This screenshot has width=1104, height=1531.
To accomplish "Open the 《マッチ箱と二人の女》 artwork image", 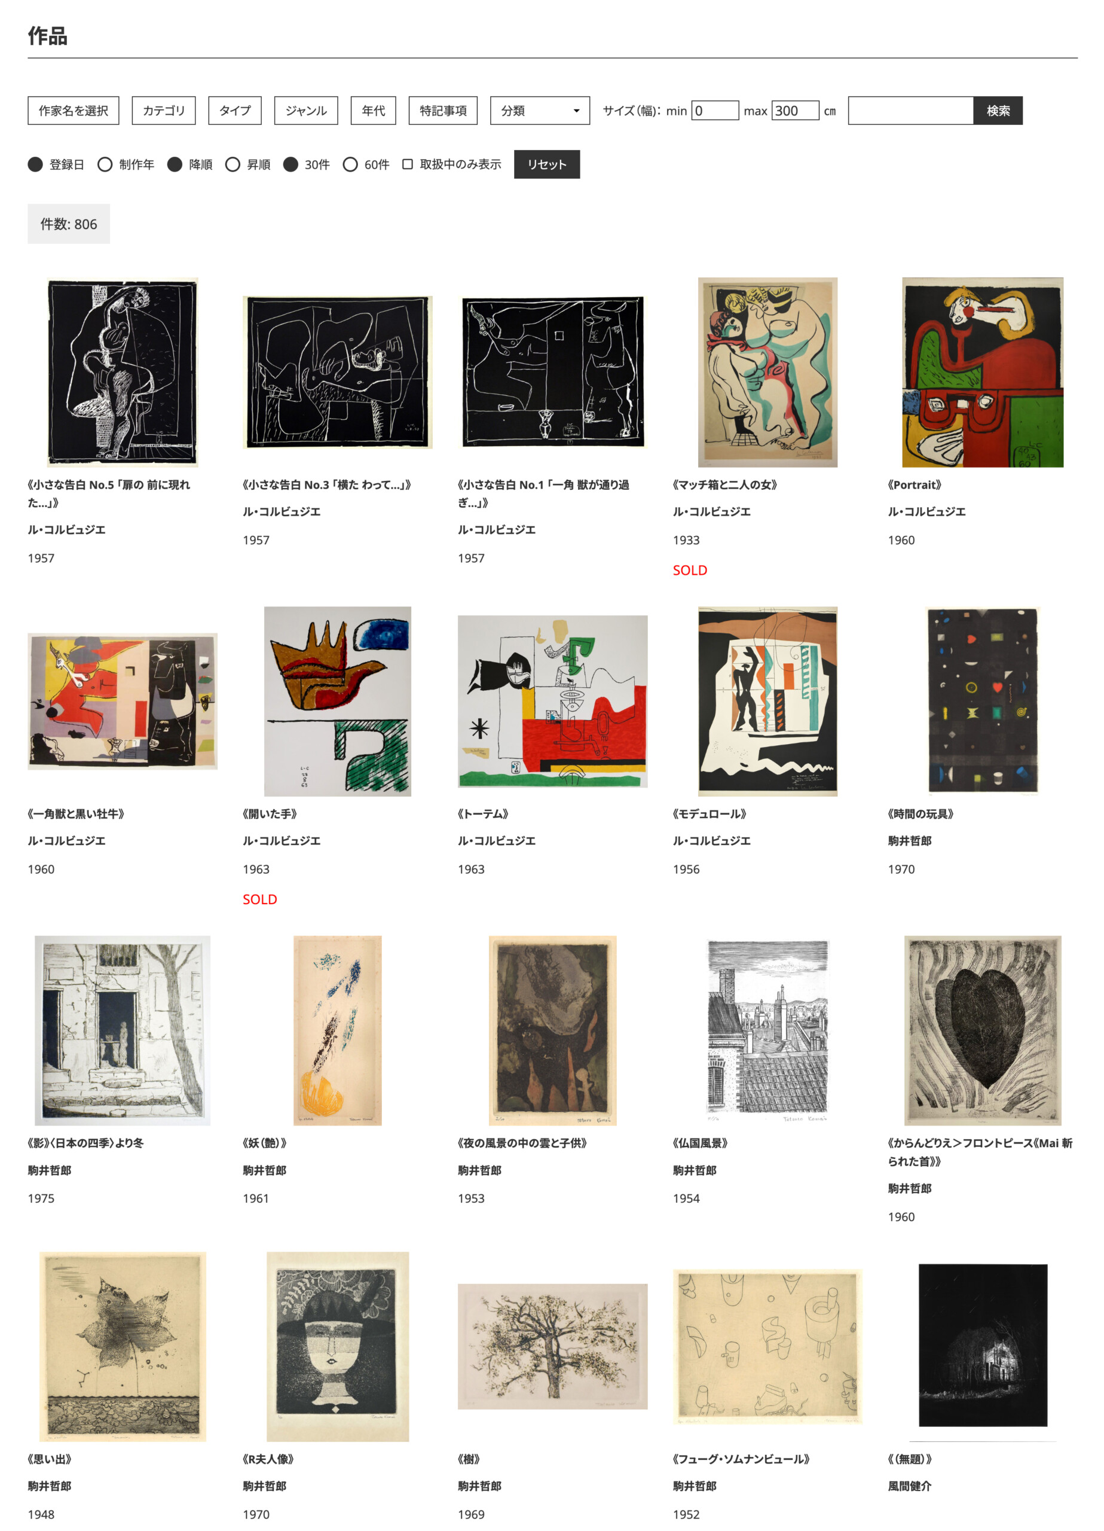I will (767, 373).
